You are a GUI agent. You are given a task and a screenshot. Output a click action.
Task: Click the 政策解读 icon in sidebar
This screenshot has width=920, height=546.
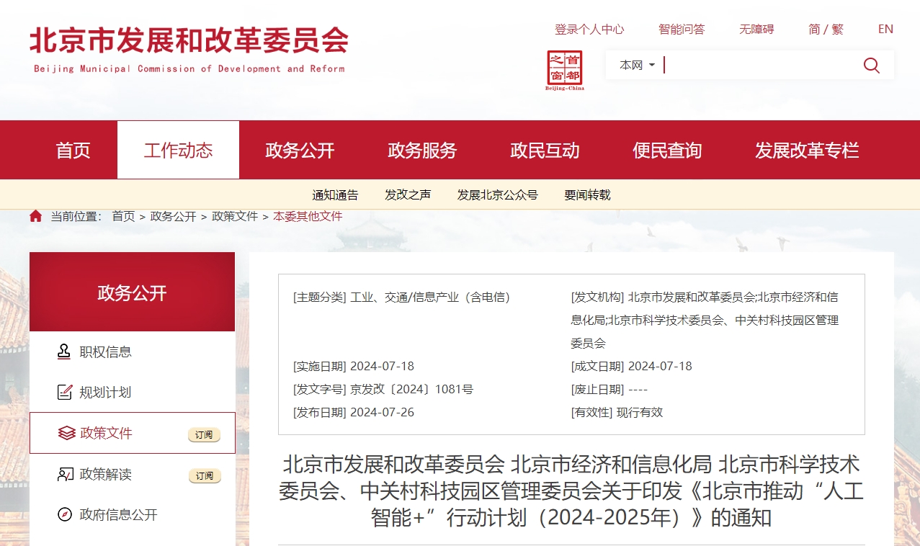point(65,474)
